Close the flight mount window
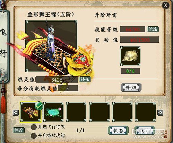 [x=166, y=5]
